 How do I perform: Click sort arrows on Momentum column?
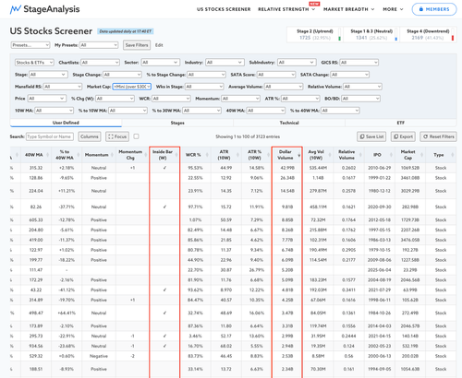click(113, 155)
